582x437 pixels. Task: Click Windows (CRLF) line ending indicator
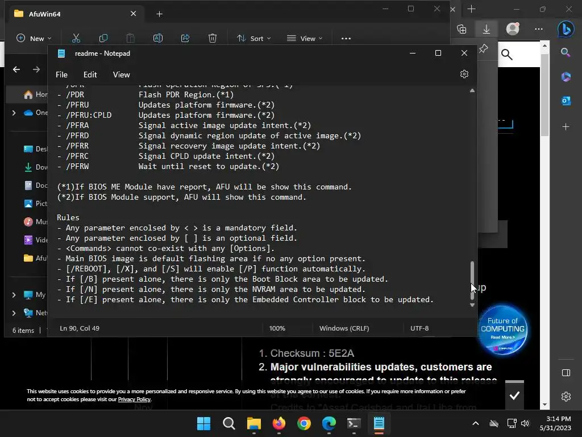point(344,328)
